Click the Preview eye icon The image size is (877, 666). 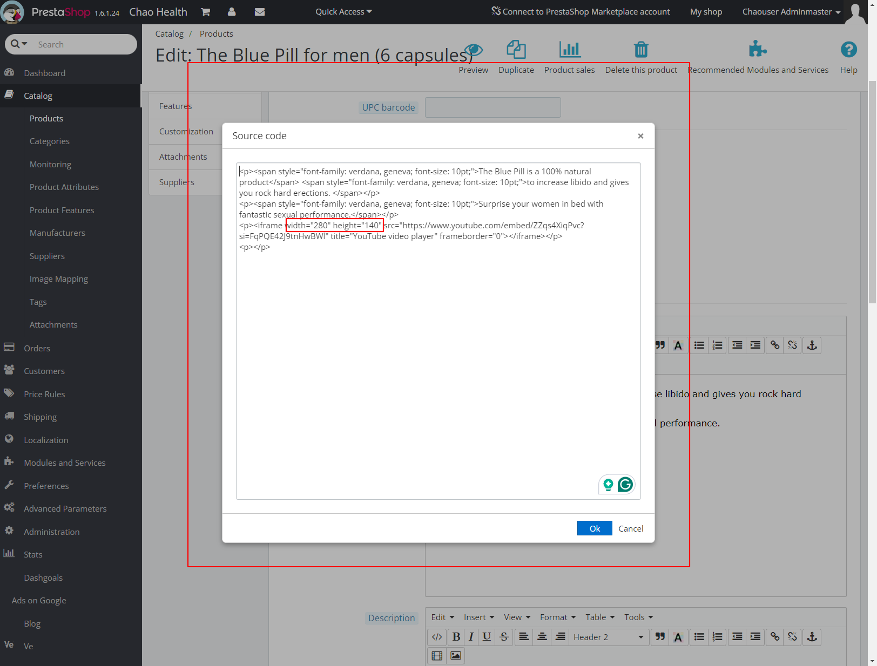474,51
